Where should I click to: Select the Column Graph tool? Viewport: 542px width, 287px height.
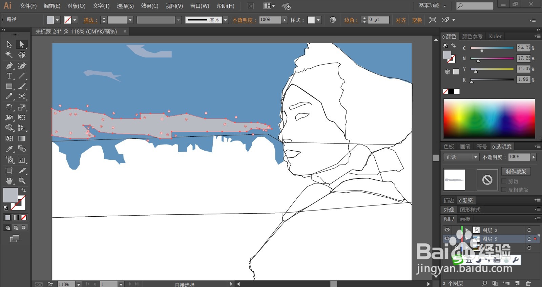click(x=22, y=160)
